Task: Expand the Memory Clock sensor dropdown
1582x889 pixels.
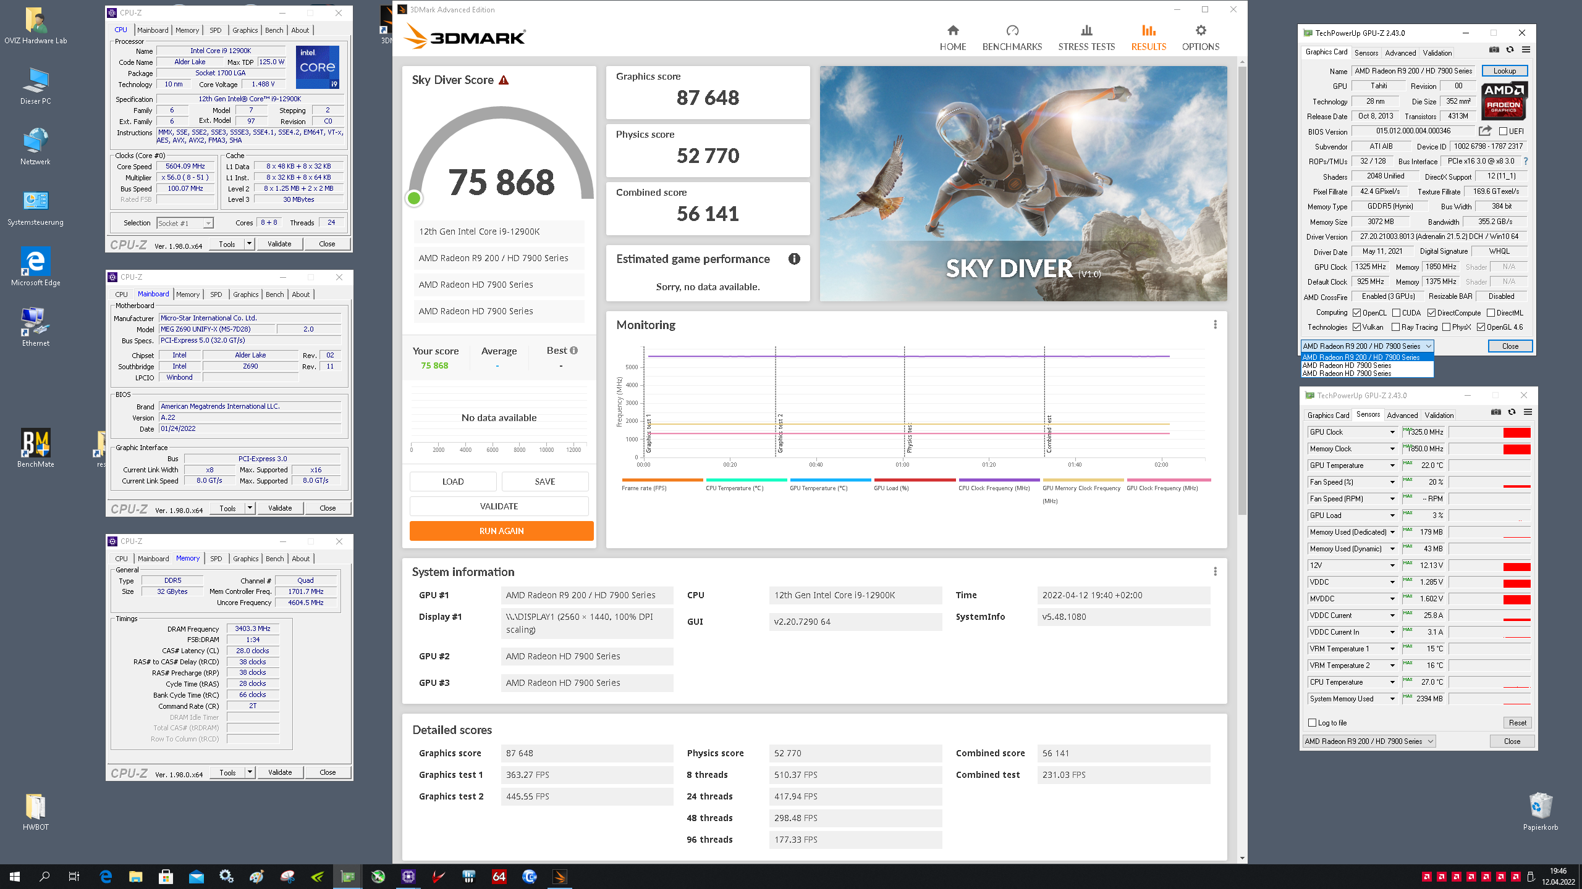Action: point(1392,449)
